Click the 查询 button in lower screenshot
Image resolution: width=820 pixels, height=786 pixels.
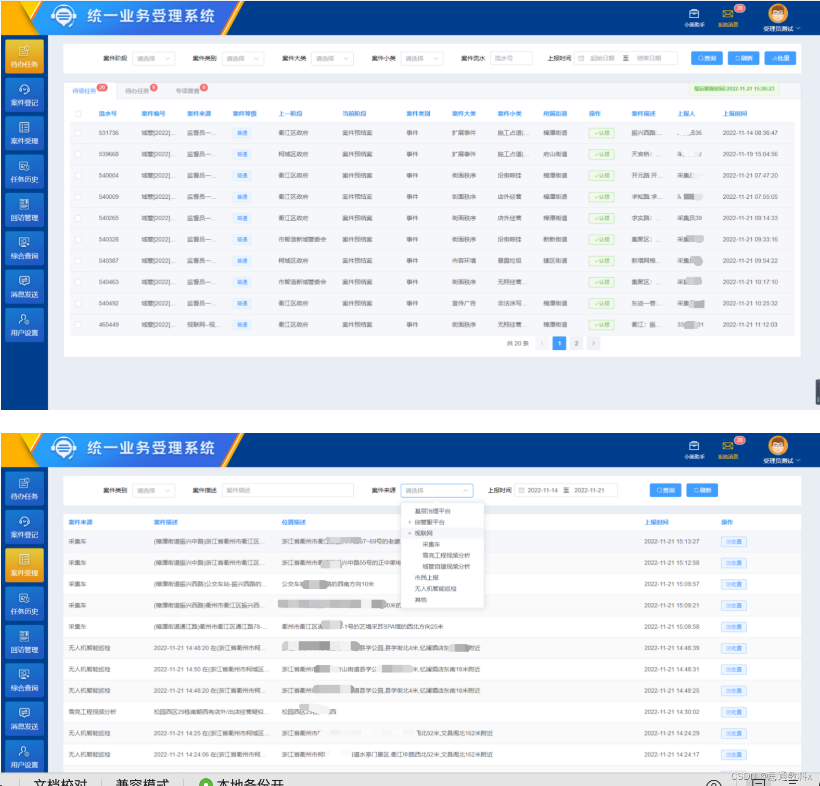(665, 490)
